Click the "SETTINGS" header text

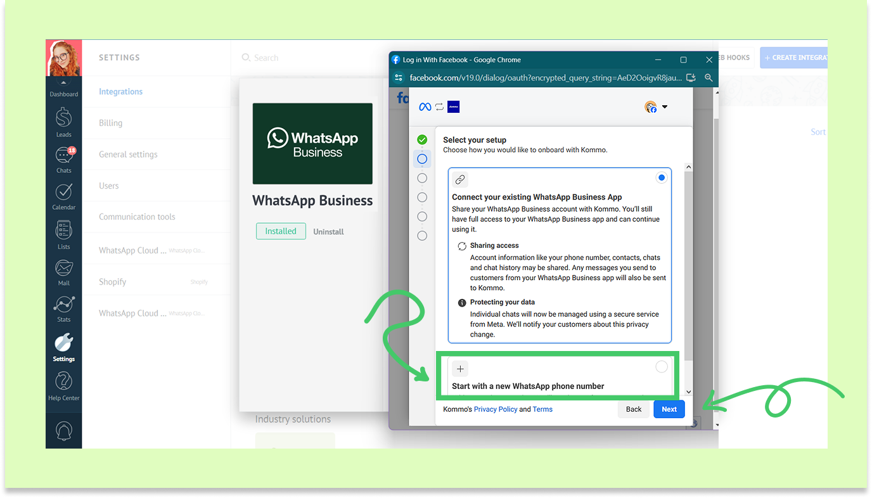click(119, 58)
